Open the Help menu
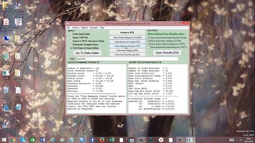 click(x=102, y=28)
